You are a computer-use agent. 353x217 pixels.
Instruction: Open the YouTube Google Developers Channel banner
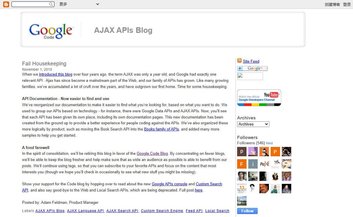pyautogui.click(x=259, y=98)
